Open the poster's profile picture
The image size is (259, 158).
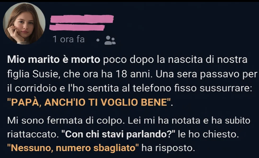[24, 23]
